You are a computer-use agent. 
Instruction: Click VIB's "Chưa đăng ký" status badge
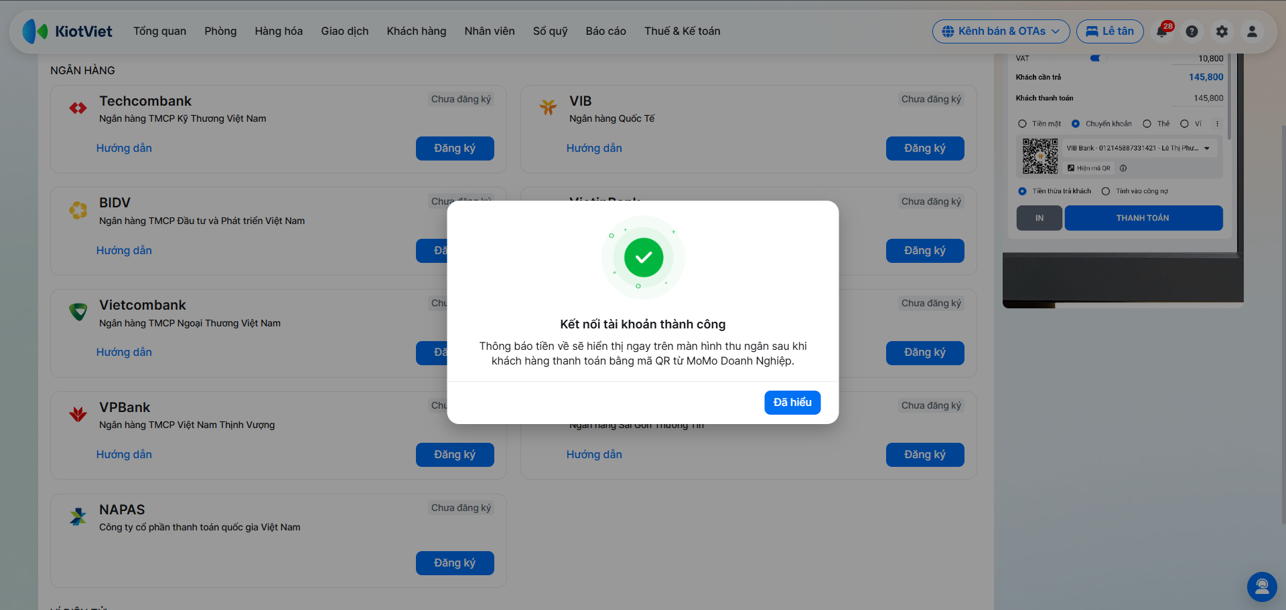click(931, 99)
